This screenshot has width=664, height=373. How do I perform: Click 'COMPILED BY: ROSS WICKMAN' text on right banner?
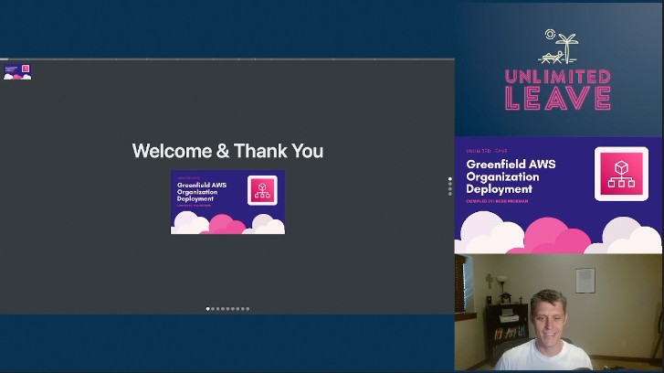497,201
